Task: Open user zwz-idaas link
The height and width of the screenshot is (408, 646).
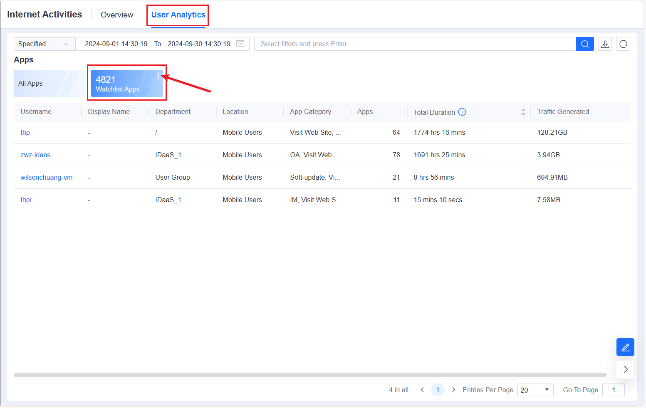Action: (35, 155)
